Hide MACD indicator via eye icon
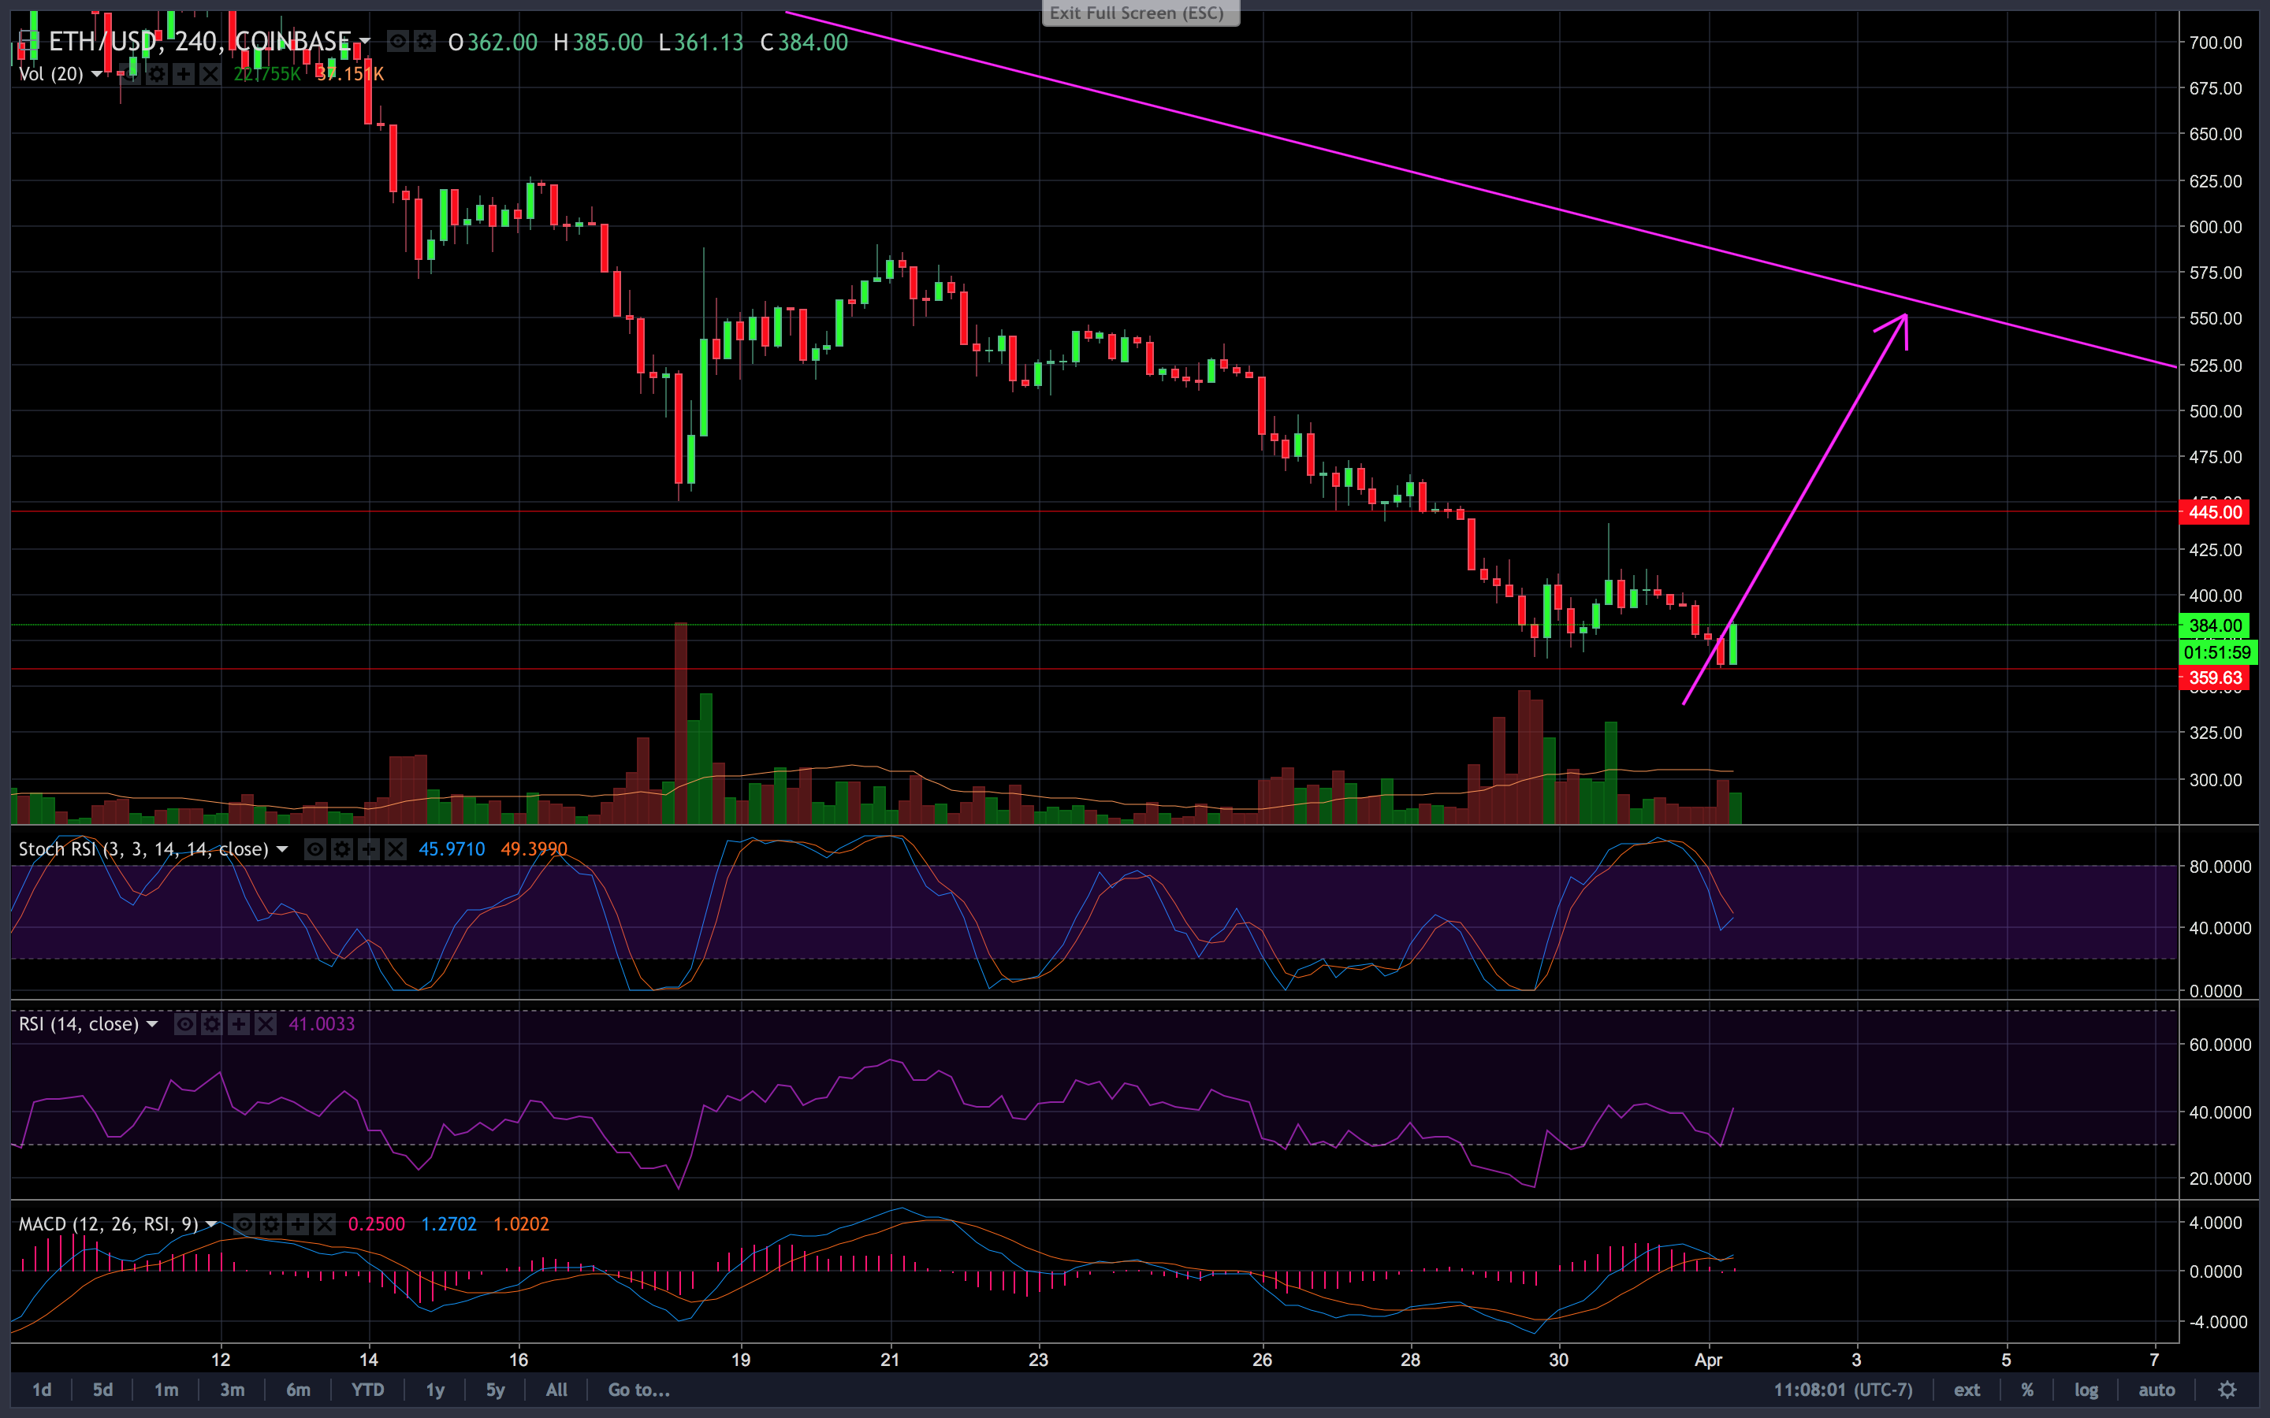Viewport: 2270px width, 1418px height. coord(244,1224)
